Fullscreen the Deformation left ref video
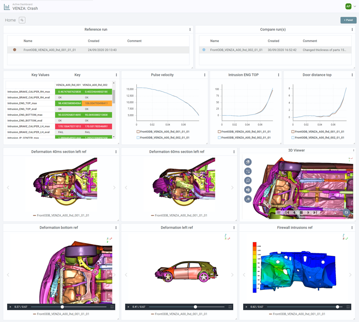The height and width of the screenshot is (322, 359). (x=230, y=307)
